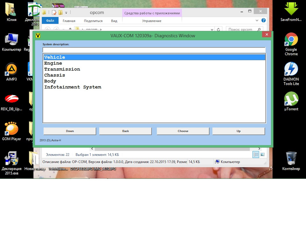This screenshot has height=248, width=306.
Task: Click the search magnifier in Explorer
Action: coord(259,29)
